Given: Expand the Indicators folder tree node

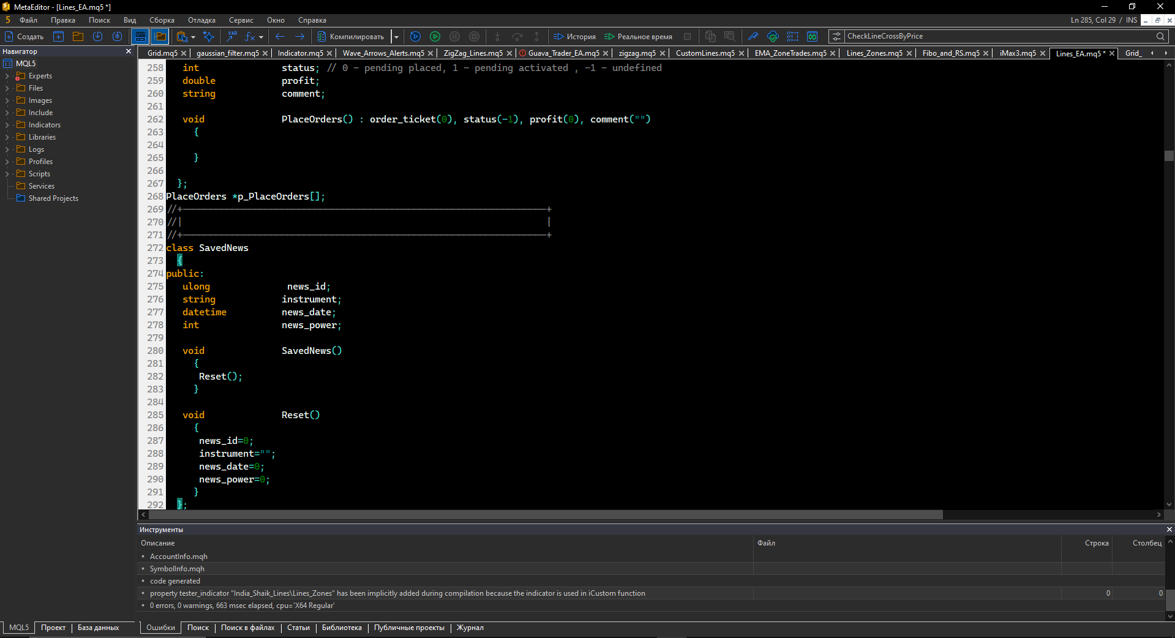Looking at the screenshot, I should coord(7,125).
